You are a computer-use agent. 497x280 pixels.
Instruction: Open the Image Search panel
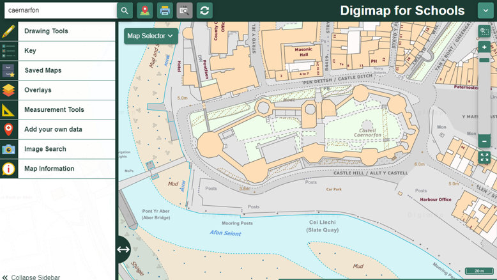point(66,149)
